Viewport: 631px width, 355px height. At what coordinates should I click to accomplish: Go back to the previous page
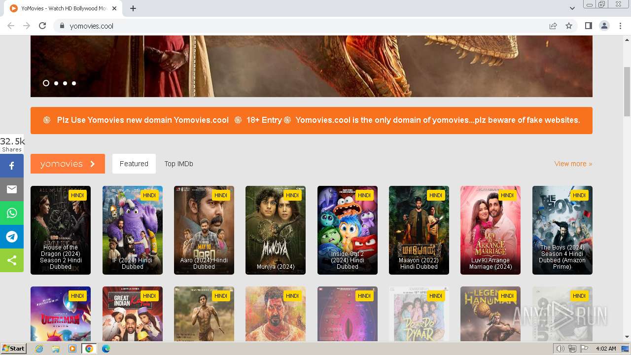[x=11, y=26]
